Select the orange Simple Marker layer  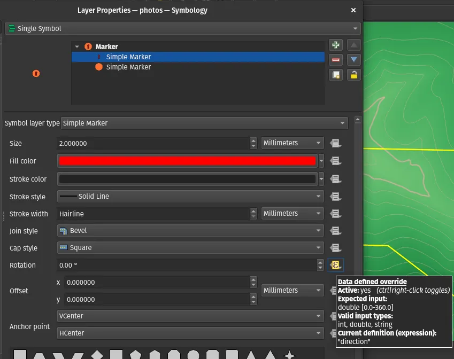[x=128, y=67]
